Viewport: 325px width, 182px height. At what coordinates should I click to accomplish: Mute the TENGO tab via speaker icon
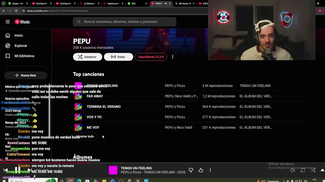(166, 4)
